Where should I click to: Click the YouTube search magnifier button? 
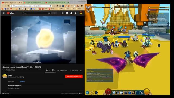click(54, 13)
